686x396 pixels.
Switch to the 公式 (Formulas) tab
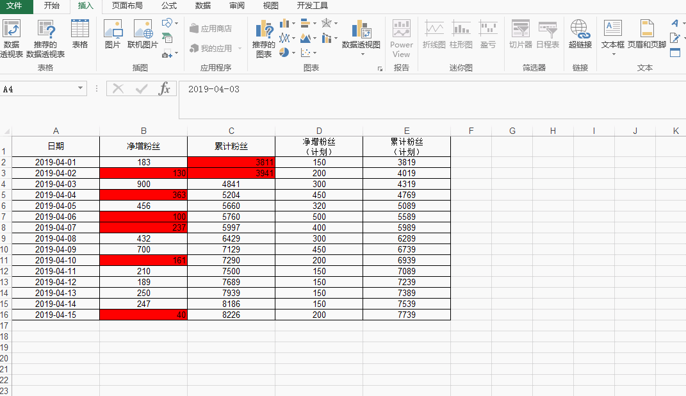coord(169,6)
